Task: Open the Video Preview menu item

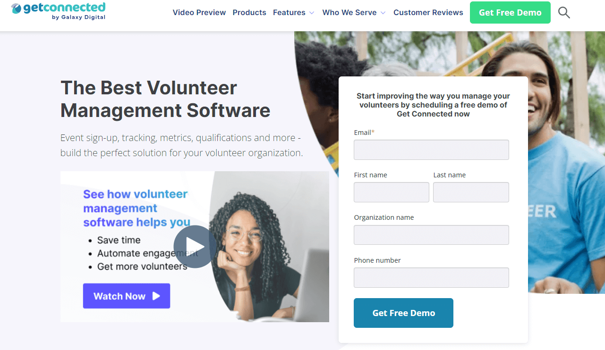Action: click(199, 13)
